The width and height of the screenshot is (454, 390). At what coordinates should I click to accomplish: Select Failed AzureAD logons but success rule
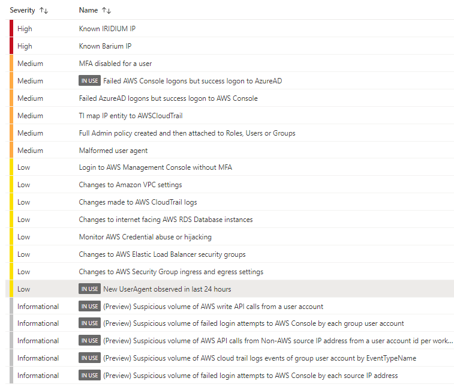[x=168, y=98]
